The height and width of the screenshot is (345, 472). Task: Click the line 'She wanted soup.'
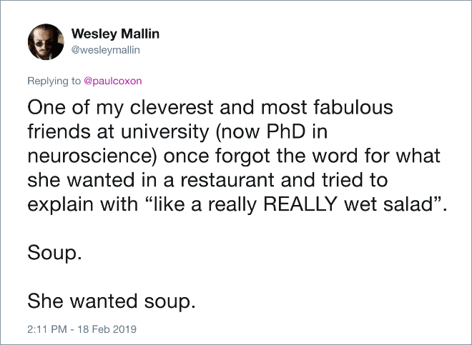[x=112, y=301]
